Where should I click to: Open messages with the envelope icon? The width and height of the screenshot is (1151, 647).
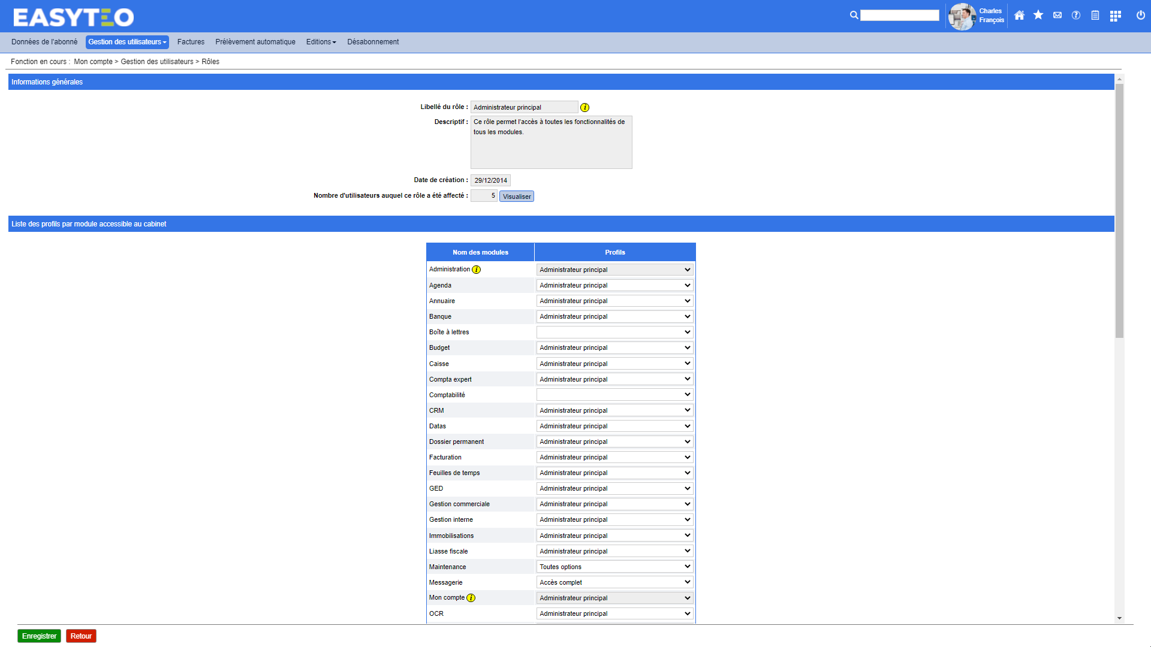1057,16
